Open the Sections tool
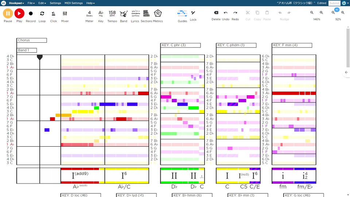The image size is (350, 197). click(146, 13)
